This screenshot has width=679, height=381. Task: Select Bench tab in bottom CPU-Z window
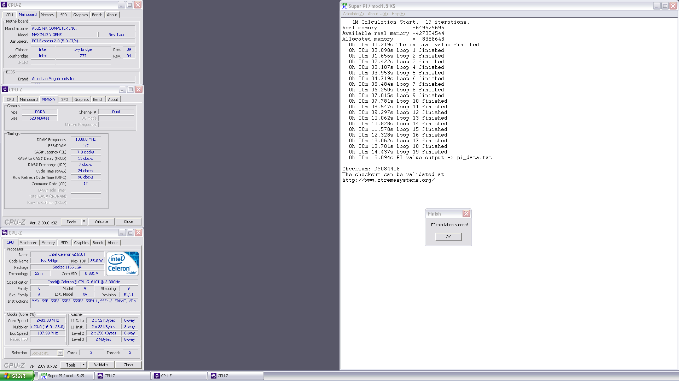(98, 243)
